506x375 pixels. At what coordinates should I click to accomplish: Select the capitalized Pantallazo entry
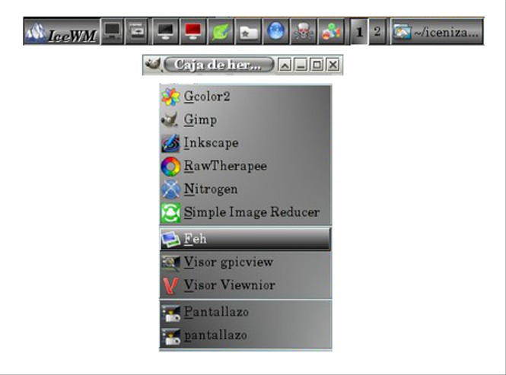(x=246, y=312)
